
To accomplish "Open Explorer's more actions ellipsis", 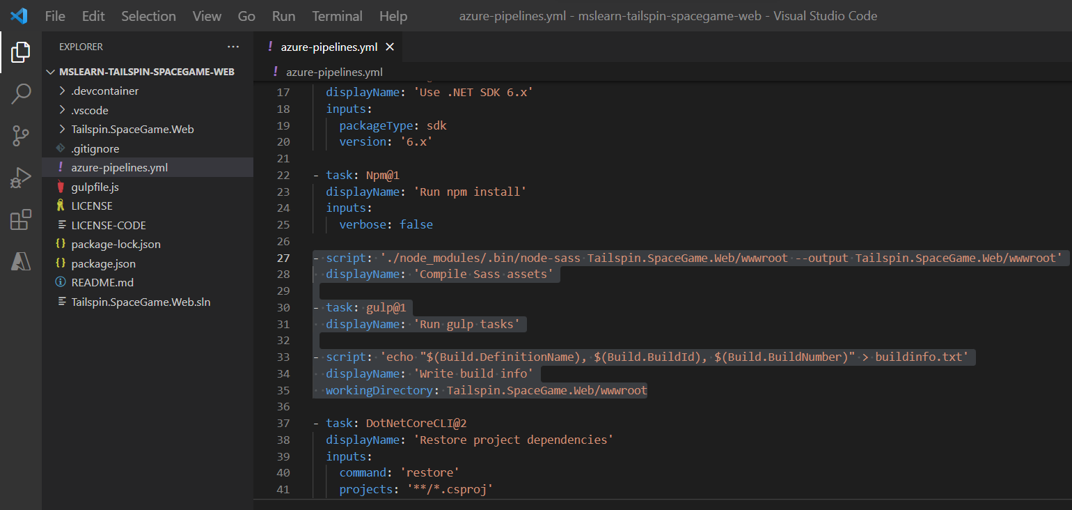I will point(232,47).
